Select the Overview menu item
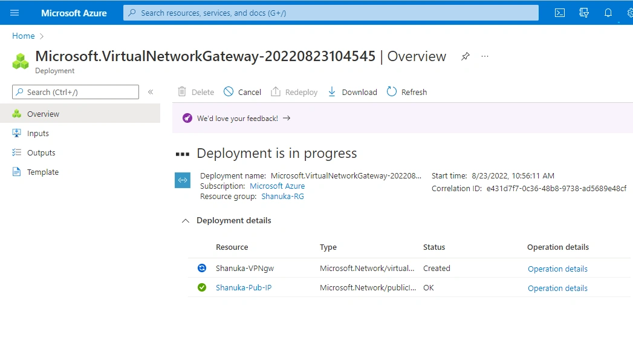633x343 pixels. pyautogui.click(x=80, y=114)
